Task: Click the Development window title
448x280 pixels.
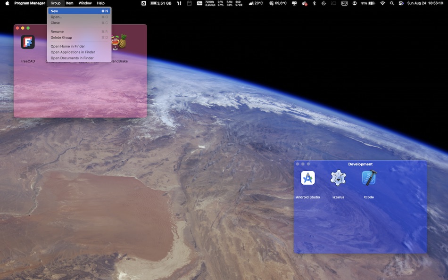Action: point(360,164)
